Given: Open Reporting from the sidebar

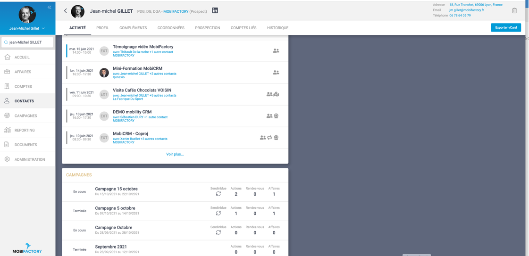Looking at the screenshot, I should click(x=25, y=130).
